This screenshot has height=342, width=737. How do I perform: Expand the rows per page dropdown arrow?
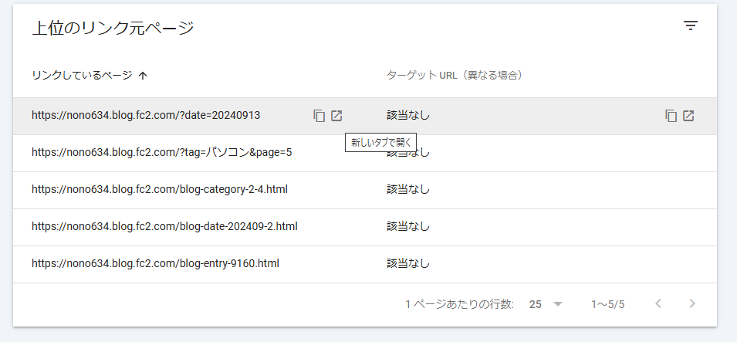(x=558, y=304)
